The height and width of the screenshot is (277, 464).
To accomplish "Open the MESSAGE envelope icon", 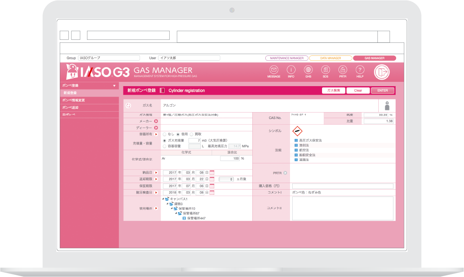I will pyautogui.click(x=274, y=70).
